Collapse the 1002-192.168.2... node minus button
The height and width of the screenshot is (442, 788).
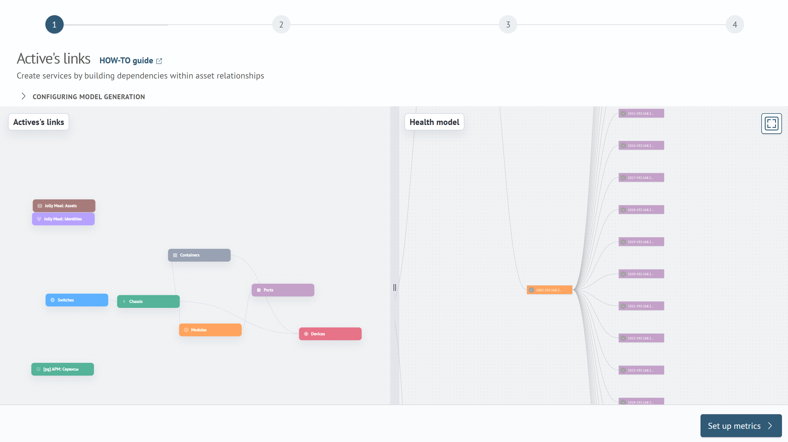click(x=532, y=290)
